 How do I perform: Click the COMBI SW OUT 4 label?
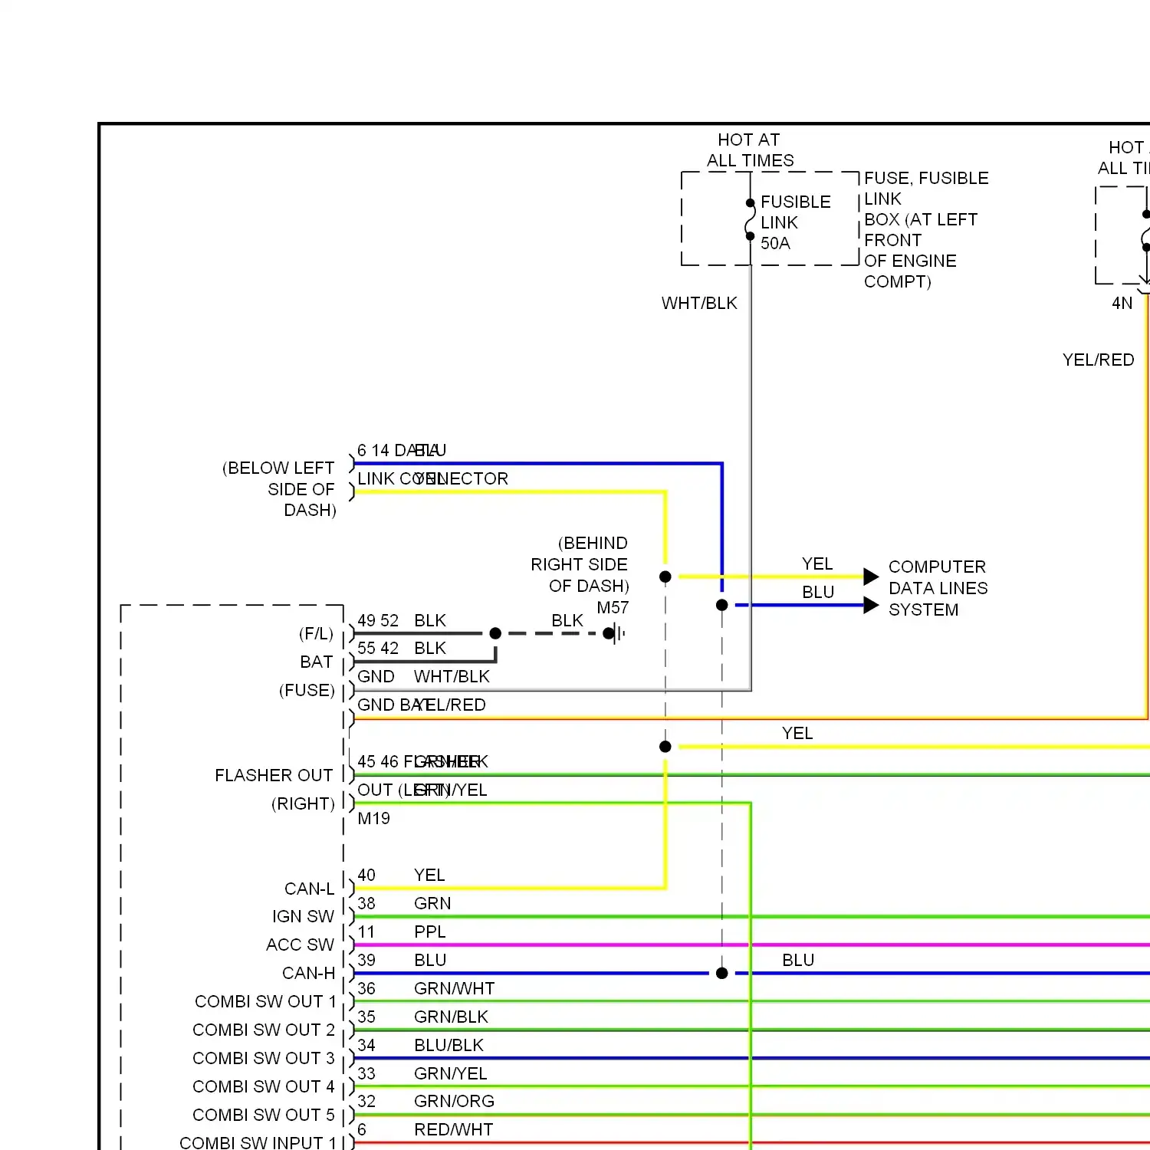click(264, 1087)
